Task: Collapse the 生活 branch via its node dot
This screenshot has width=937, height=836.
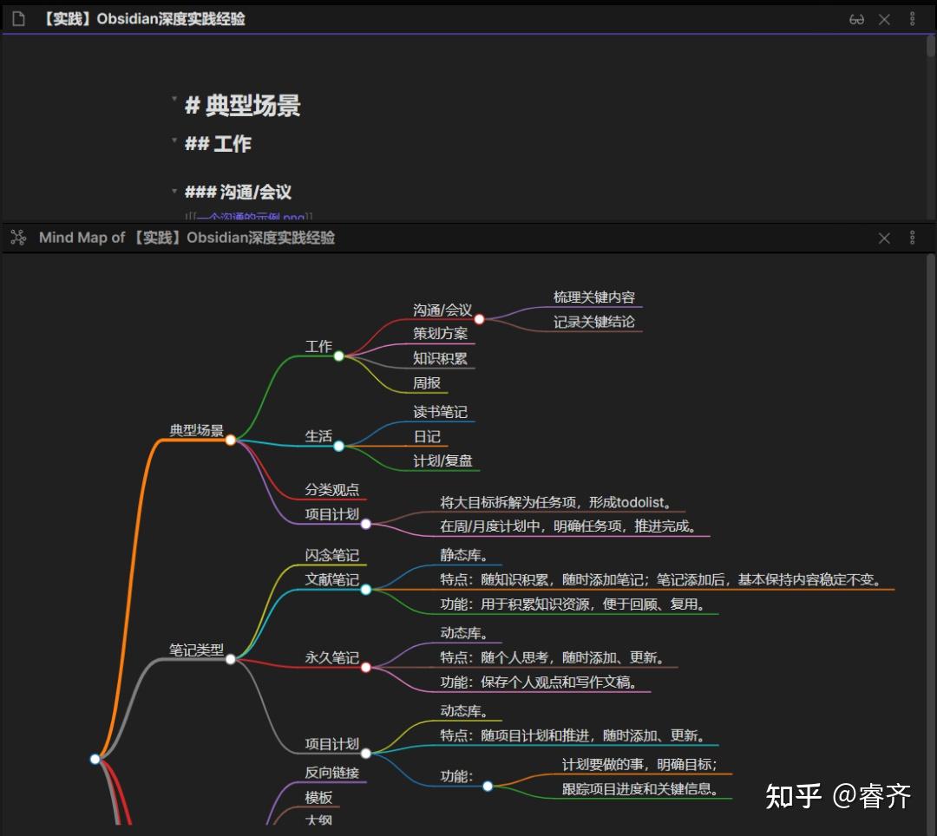Action: (338, 446)
